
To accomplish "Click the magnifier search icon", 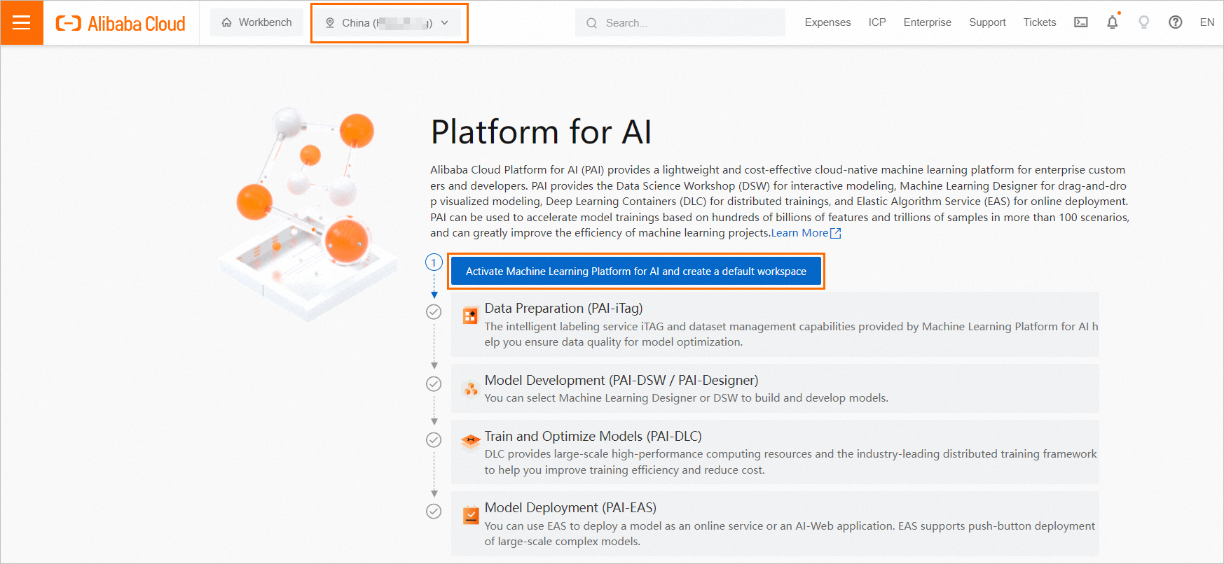I will click(592, 23).
